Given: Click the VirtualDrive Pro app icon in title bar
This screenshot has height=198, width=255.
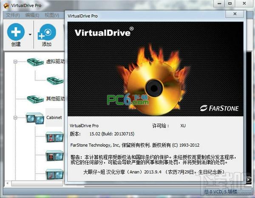Looking at the screenshot, I should pos(6,6).
